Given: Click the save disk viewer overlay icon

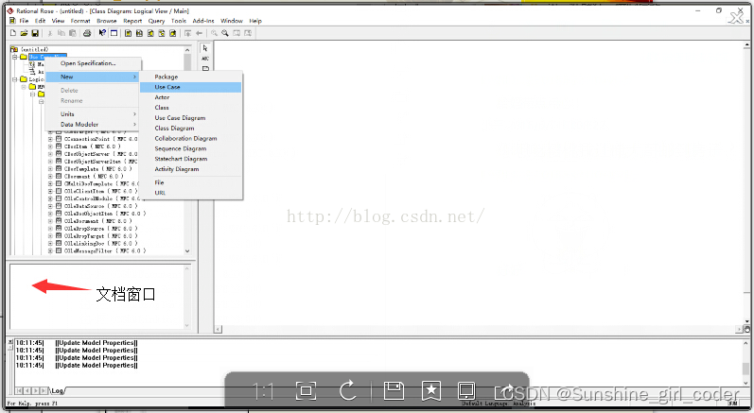Looking at the screenshot, I should 394,391.
